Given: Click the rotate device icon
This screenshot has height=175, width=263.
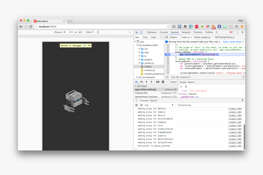Looking at the screenshot, I should [98, 32].
